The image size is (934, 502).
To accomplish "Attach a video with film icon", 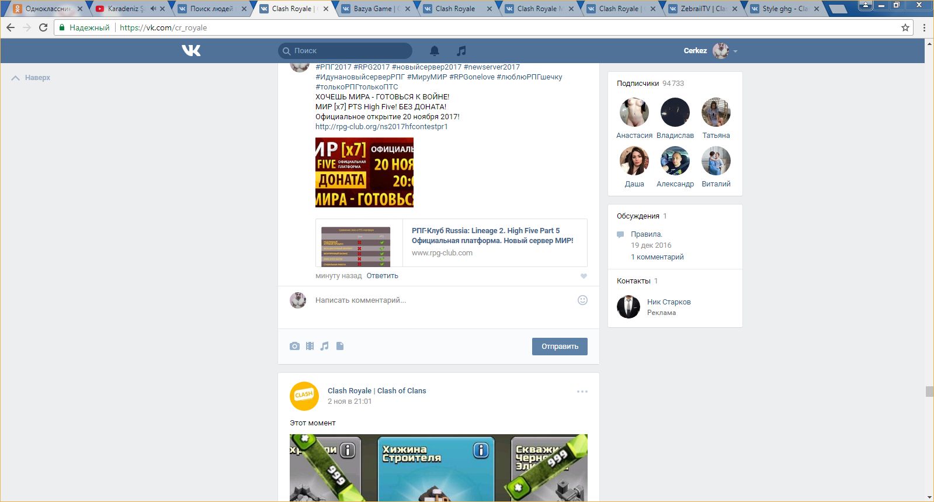I will pyautogui.click(x=310, y=346).
